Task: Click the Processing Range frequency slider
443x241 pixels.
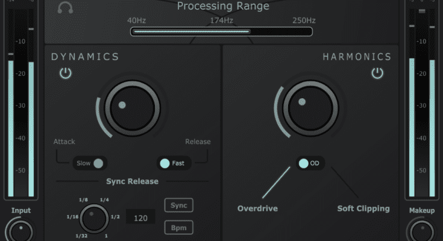Action: coord(222,32)
